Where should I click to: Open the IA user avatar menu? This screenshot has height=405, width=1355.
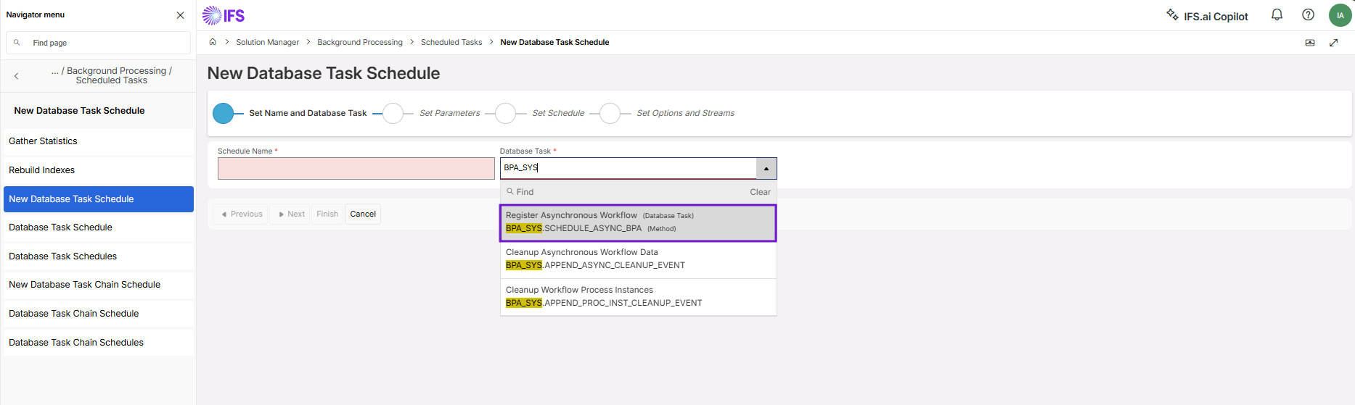point(1340,15)
